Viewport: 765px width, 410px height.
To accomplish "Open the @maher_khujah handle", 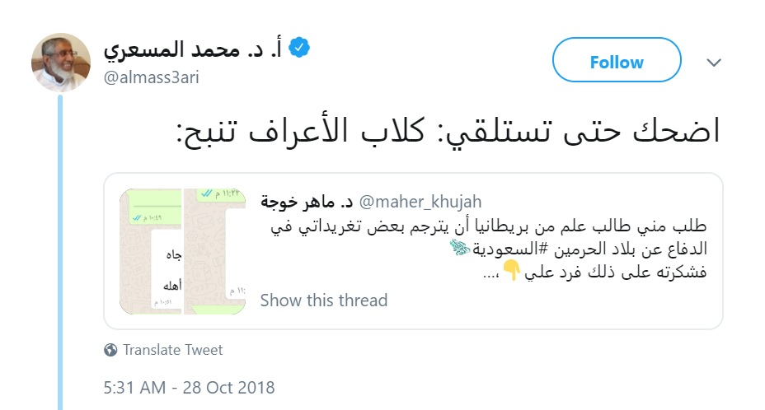I will coord(420,202).
